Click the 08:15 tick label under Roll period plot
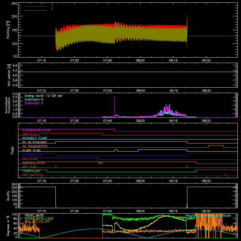The width and height of the screenshot is (241, 241). (174, 91)
